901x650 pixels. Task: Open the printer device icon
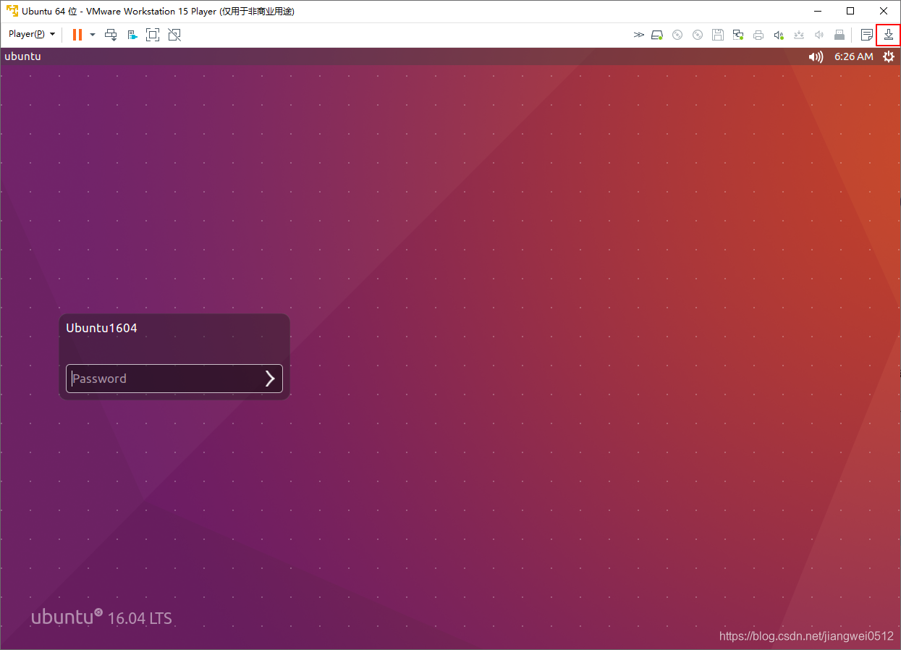click(x=758, y=34)
